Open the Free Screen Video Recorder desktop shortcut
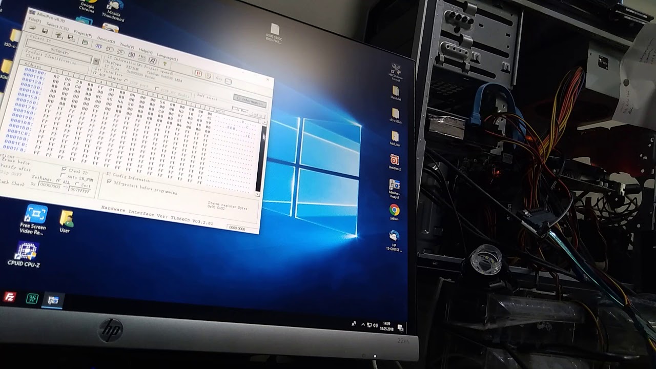Image resolution: width=656 pixels, height=369 pixels. pos(34,219)
